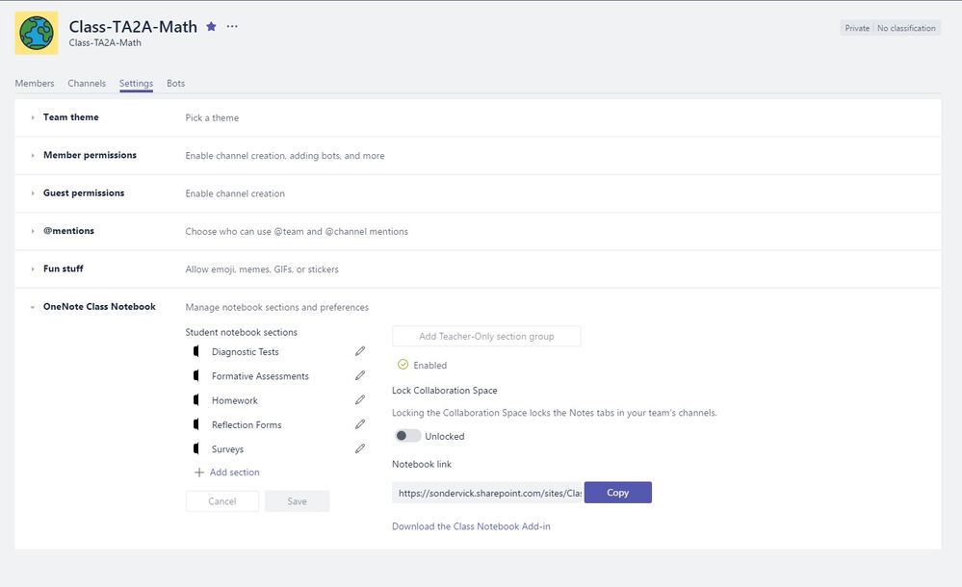
Task: Click the globe team avatar picture
Action: click(x=37, y=34)
